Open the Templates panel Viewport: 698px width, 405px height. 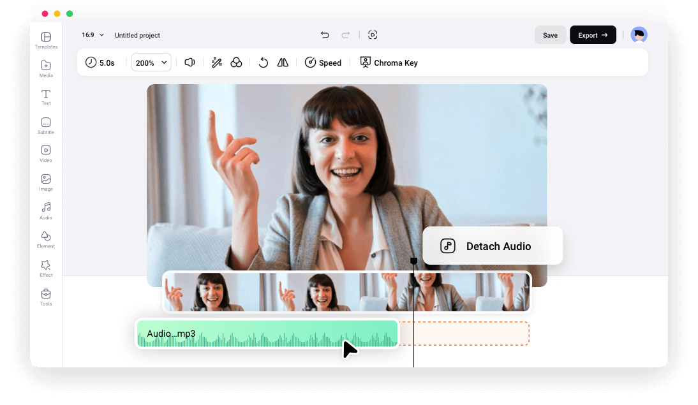click(46, 41)
